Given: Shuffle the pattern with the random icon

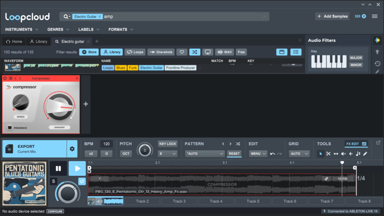Looking at the screenshot, I should pyautogui.click(x=239, y=144).
